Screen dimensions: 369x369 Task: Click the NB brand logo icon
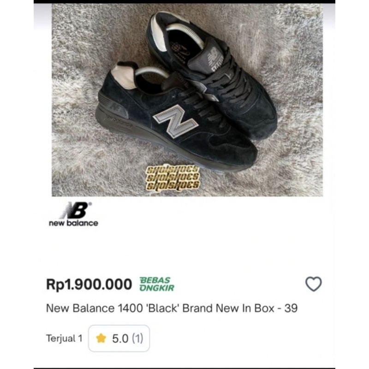click(74, 210)
